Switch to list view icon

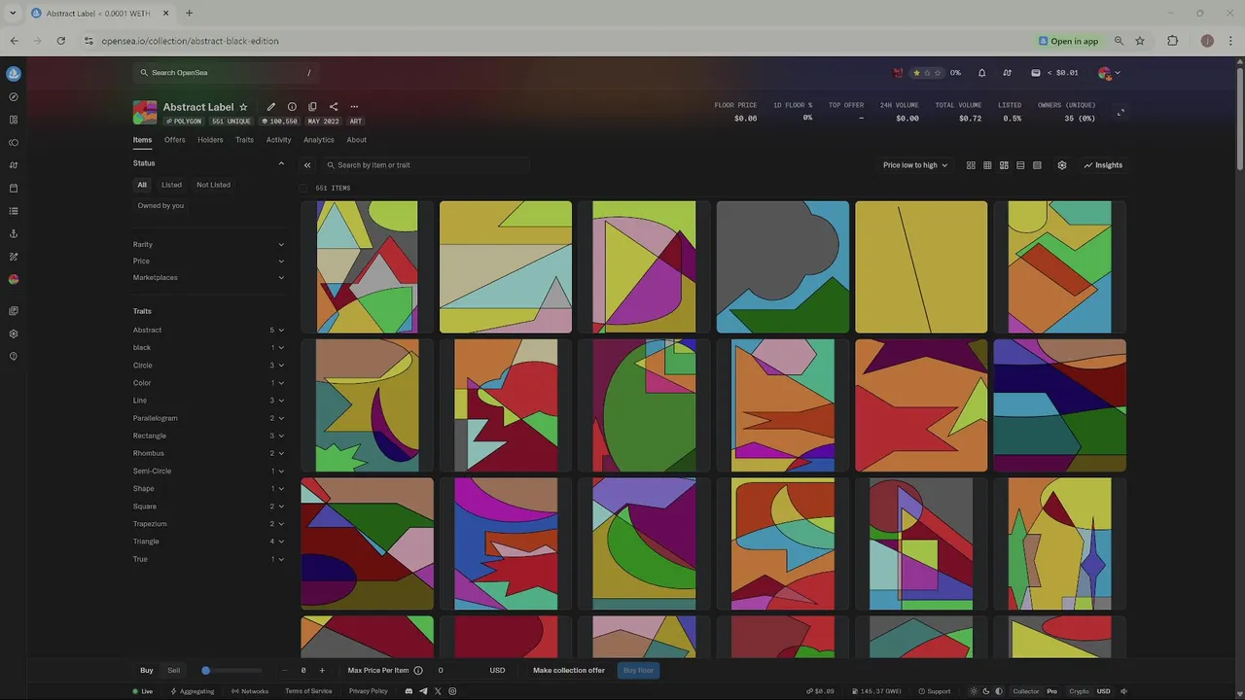(x=1020, y=165)
